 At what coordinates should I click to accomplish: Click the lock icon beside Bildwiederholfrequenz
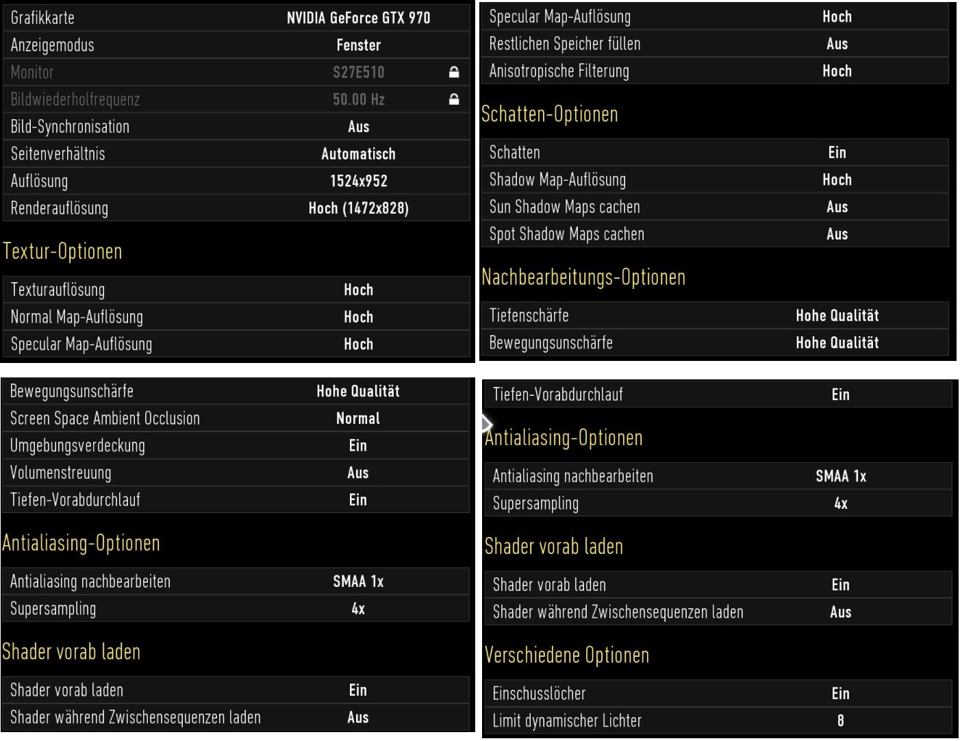pyautogui.click(x=453, y=99)
